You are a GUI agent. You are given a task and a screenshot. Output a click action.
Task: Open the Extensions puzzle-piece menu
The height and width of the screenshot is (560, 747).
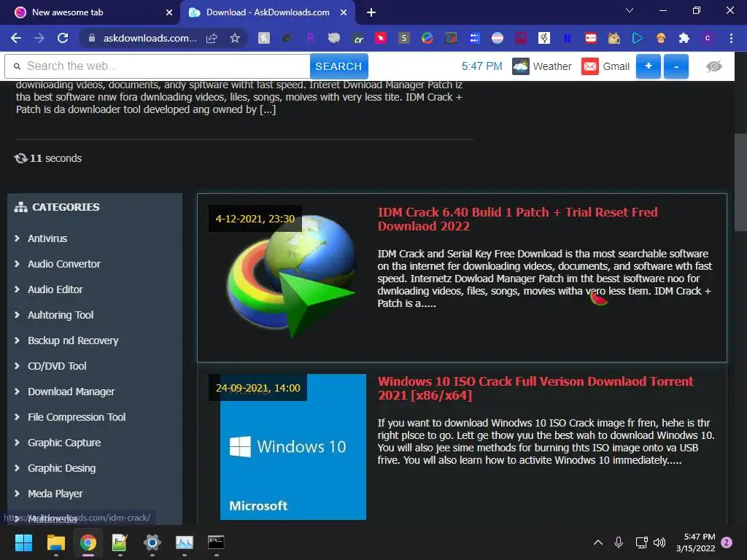click(x=684, y=38)
